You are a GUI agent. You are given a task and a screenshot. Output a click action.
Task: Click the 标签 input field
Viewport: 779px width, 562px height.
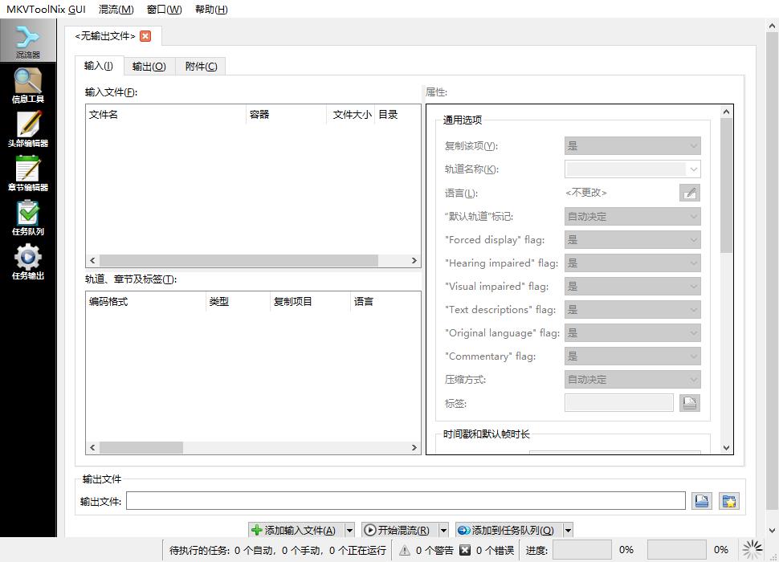point(619,403)
